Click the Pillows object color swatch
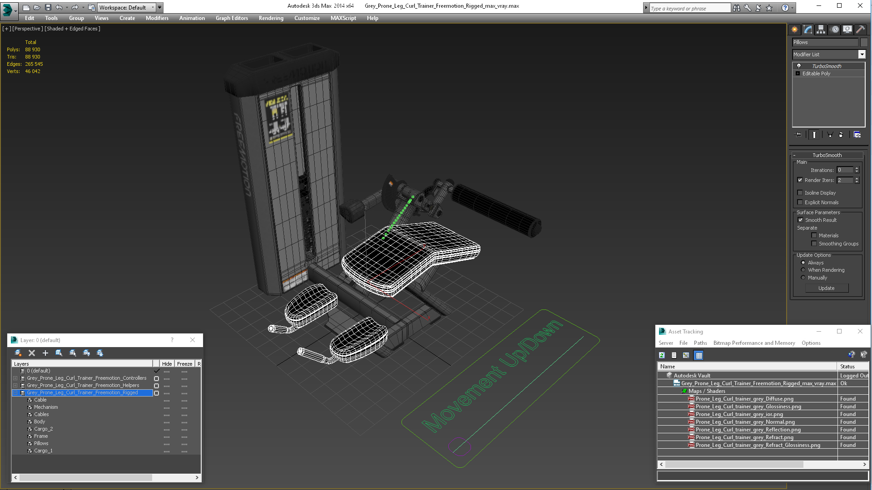 [x=864, y=42]
